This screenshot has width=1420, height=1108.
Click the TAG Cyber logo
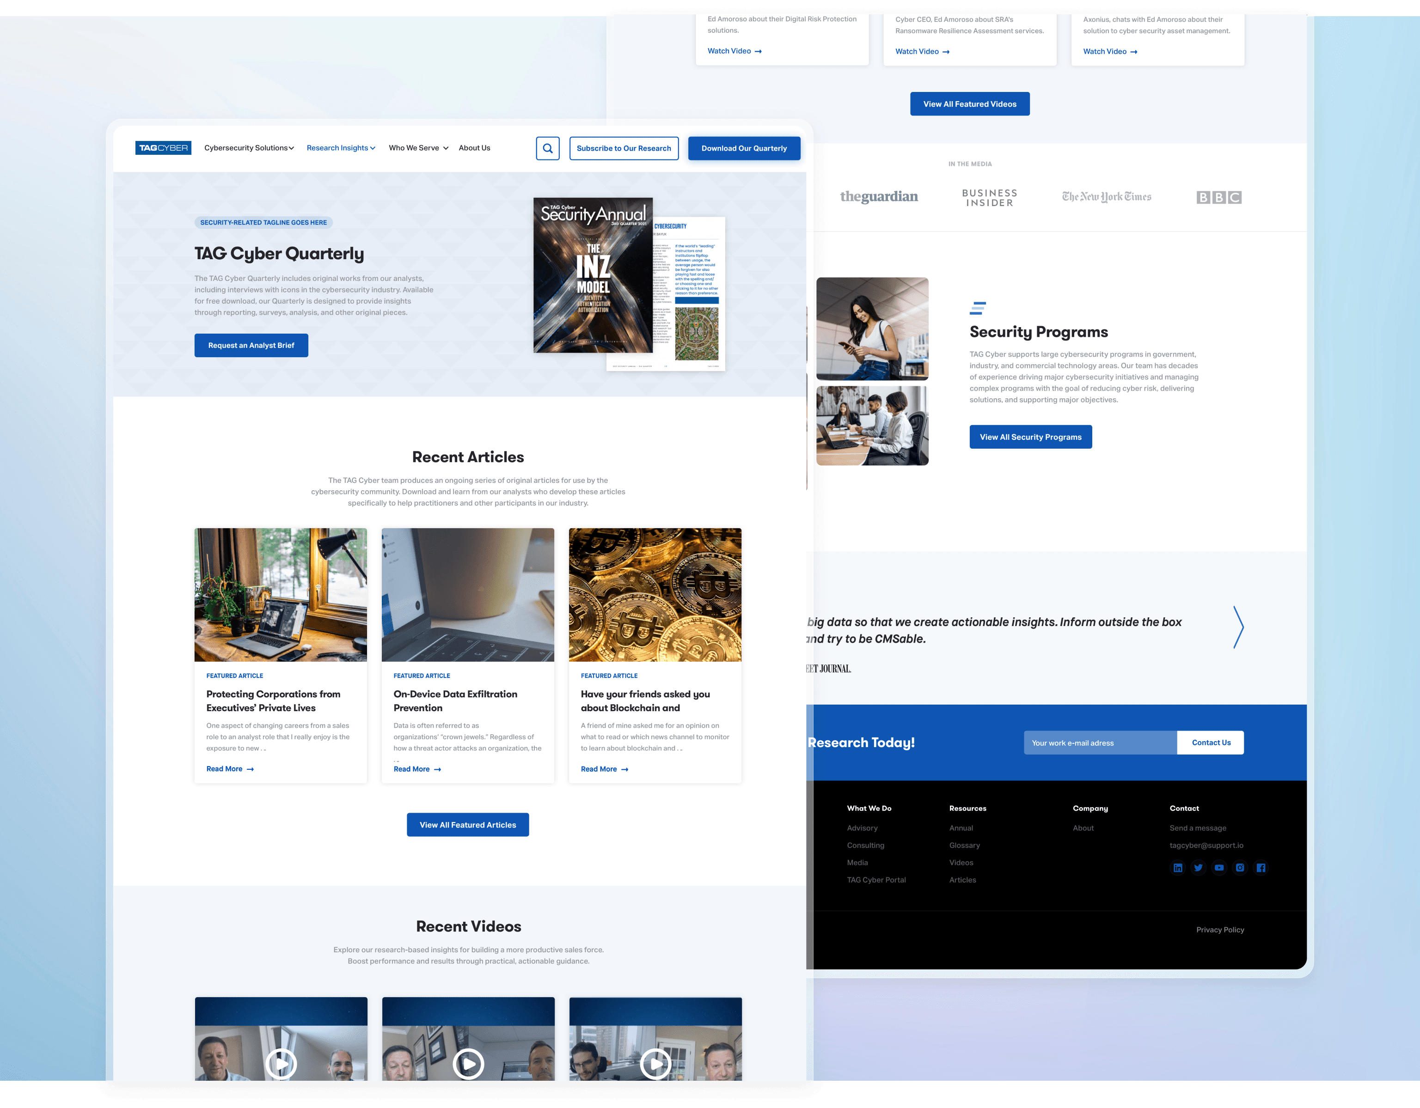(163, 148)
